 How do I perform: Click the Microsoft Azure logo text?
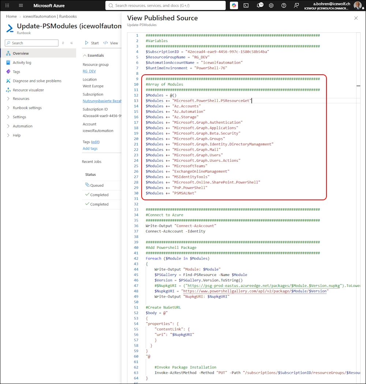tap(49, 5)
